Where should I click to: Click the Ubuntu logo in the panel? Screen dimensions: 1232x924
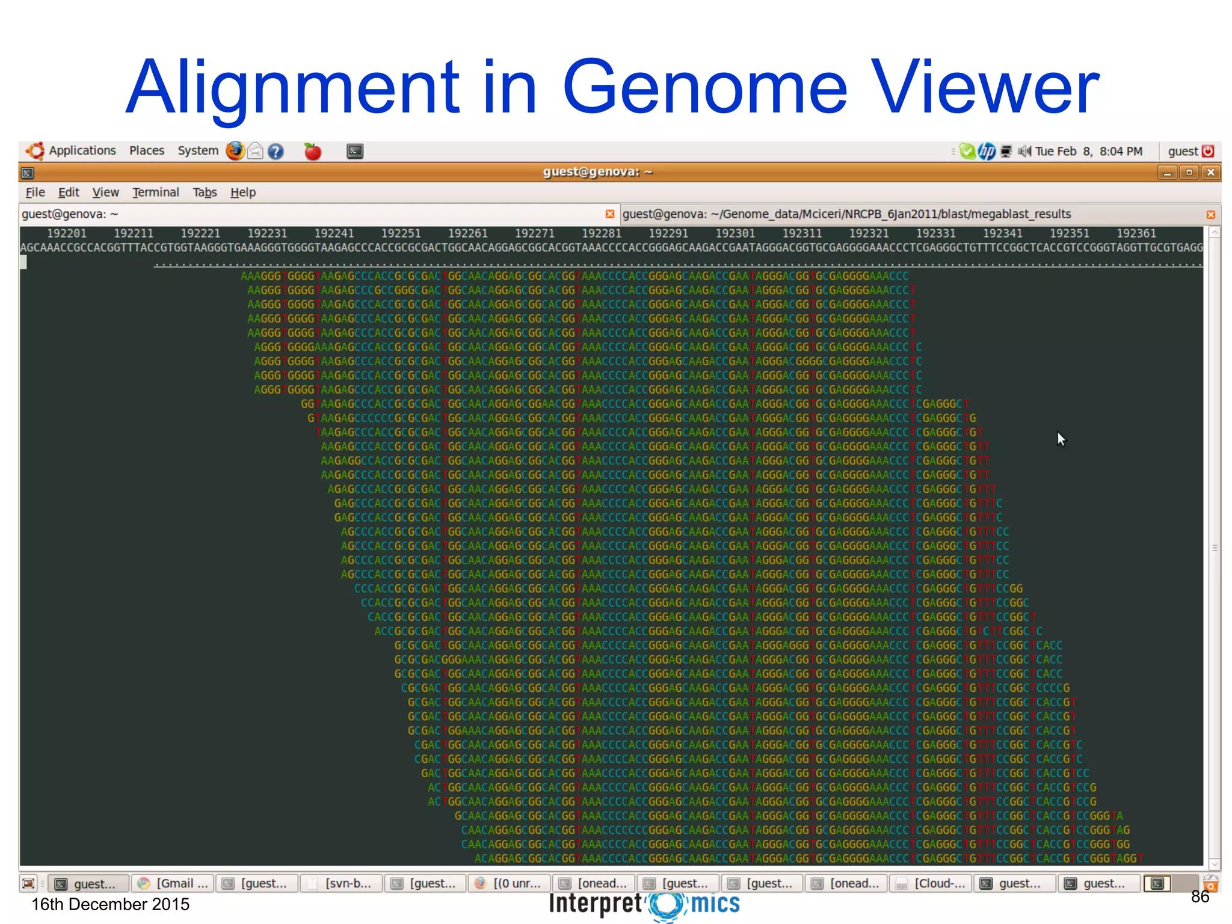(35, 150)
